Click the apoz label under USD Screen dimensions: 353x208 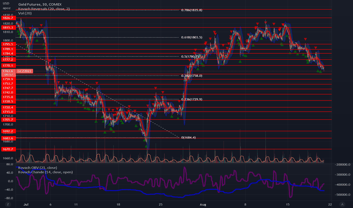(x=6, y=8)
